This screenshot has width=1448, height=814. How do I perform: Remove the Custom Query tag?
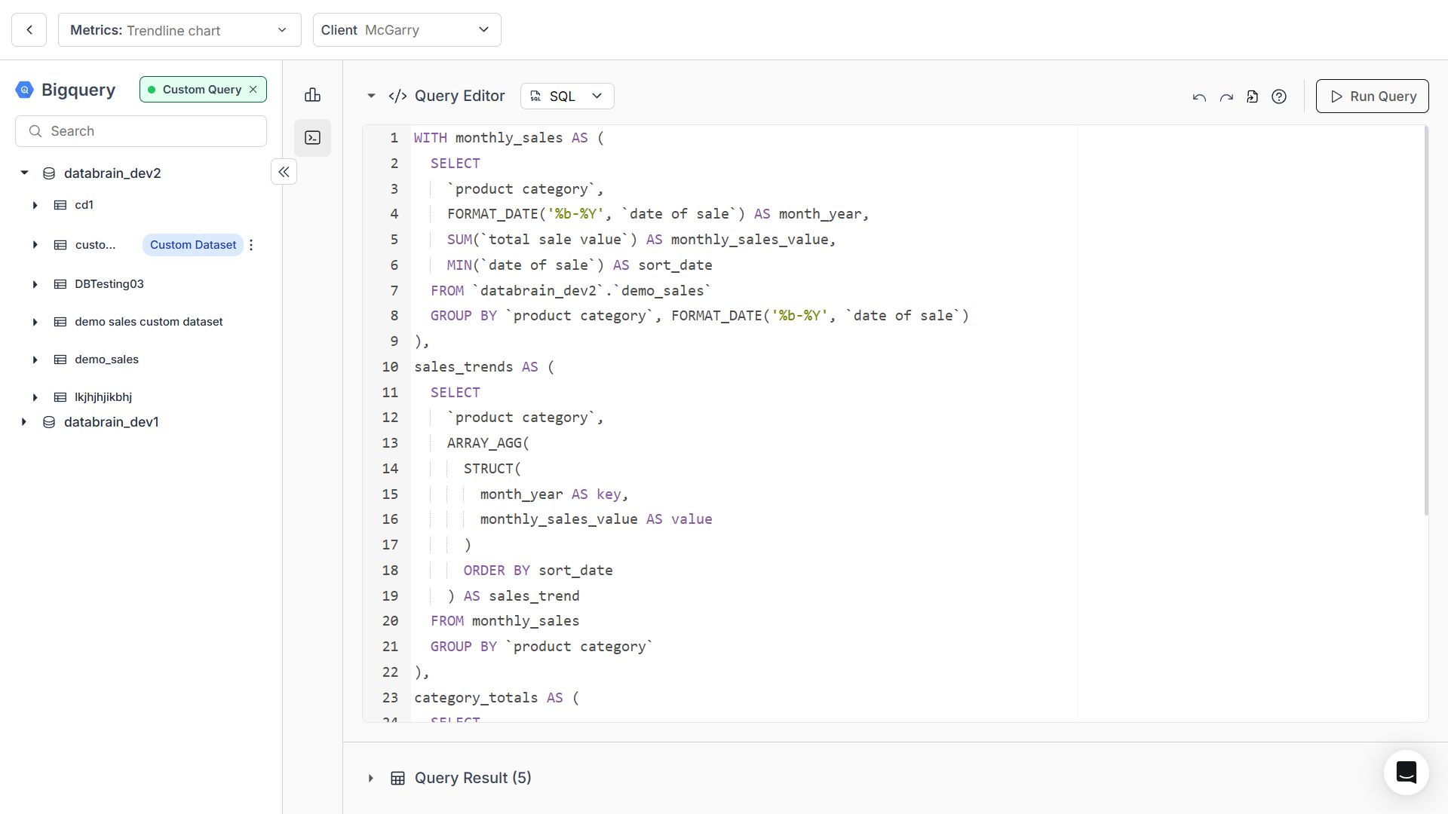(253, 90)
